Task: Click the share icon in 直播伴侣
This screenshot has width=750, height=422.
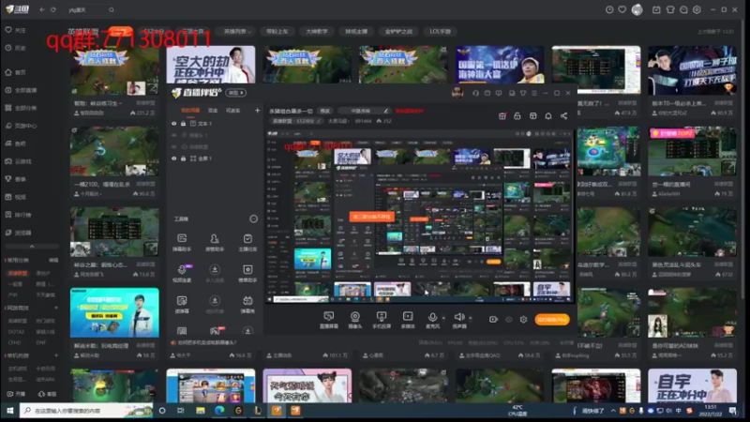Action: point(564,116)
